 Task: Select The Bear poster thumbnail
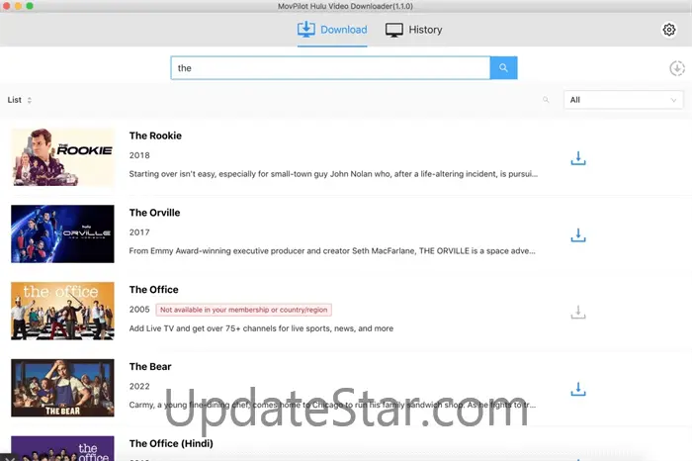62,388
